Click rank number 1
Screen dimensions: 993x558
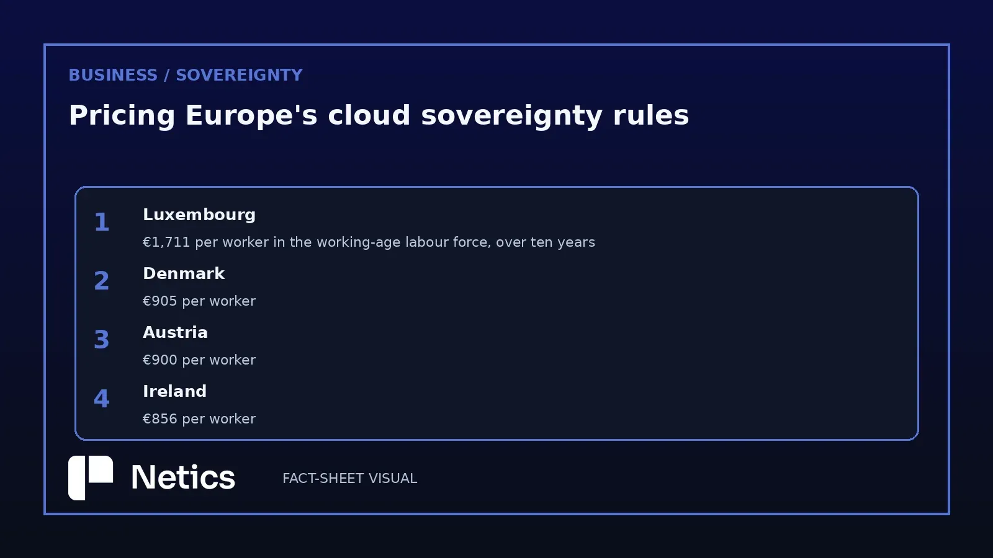coord(102,223)
